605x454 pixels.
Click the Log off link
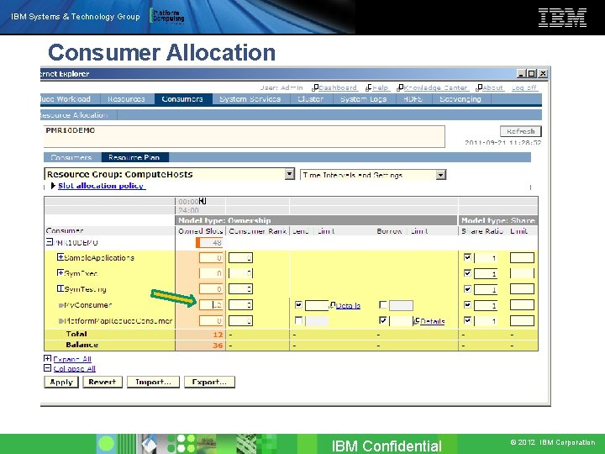pos(524,88)
